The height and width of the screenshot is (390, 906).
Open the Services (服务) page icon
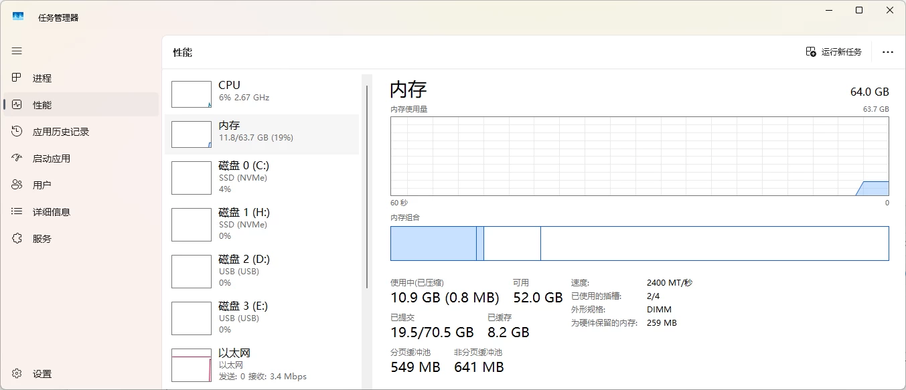(x=17, y=239)
